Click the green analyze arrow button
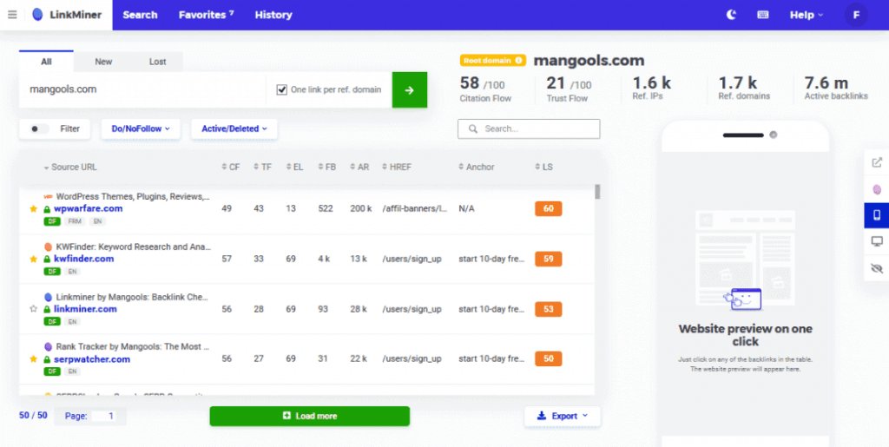This screenshot has width=889, height=447. click(409, 89)
